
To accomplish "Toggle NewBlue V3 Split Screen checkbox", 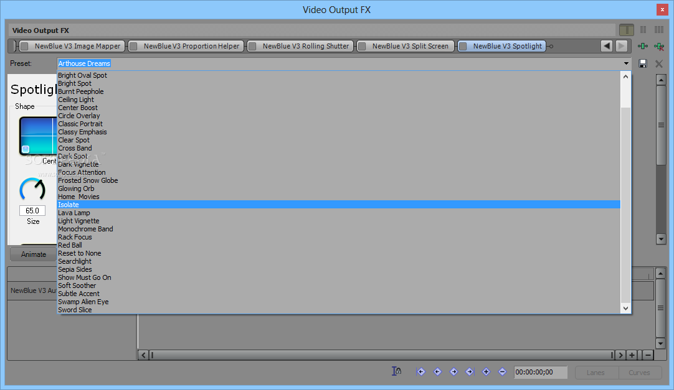I will (362, 46).
